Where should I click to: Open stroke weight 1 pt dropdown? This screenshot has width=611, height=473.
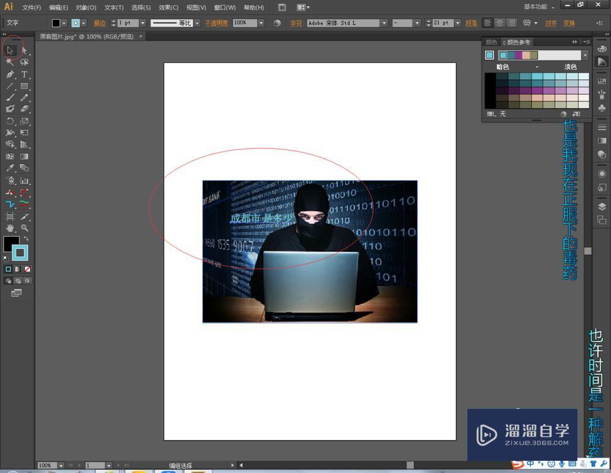pos(142,23)
